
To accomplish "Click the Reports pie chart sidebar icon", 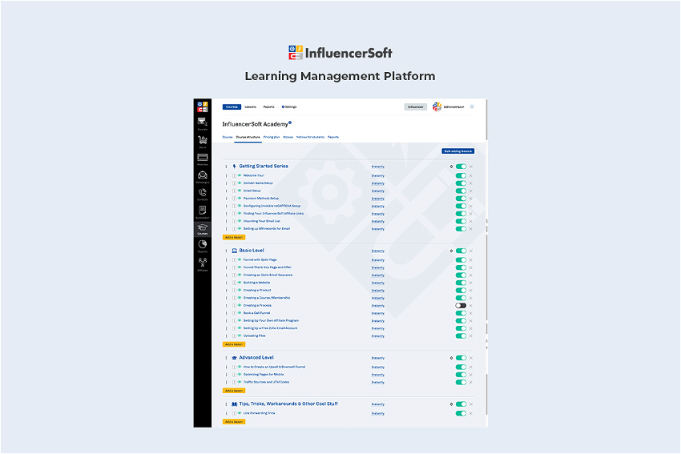I will tap(202, 245).
